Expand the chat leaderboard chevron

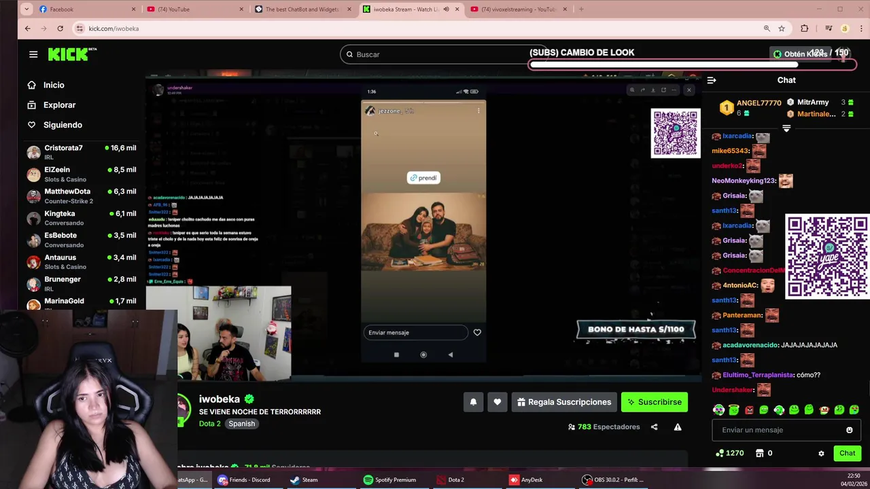coord(786,128)
